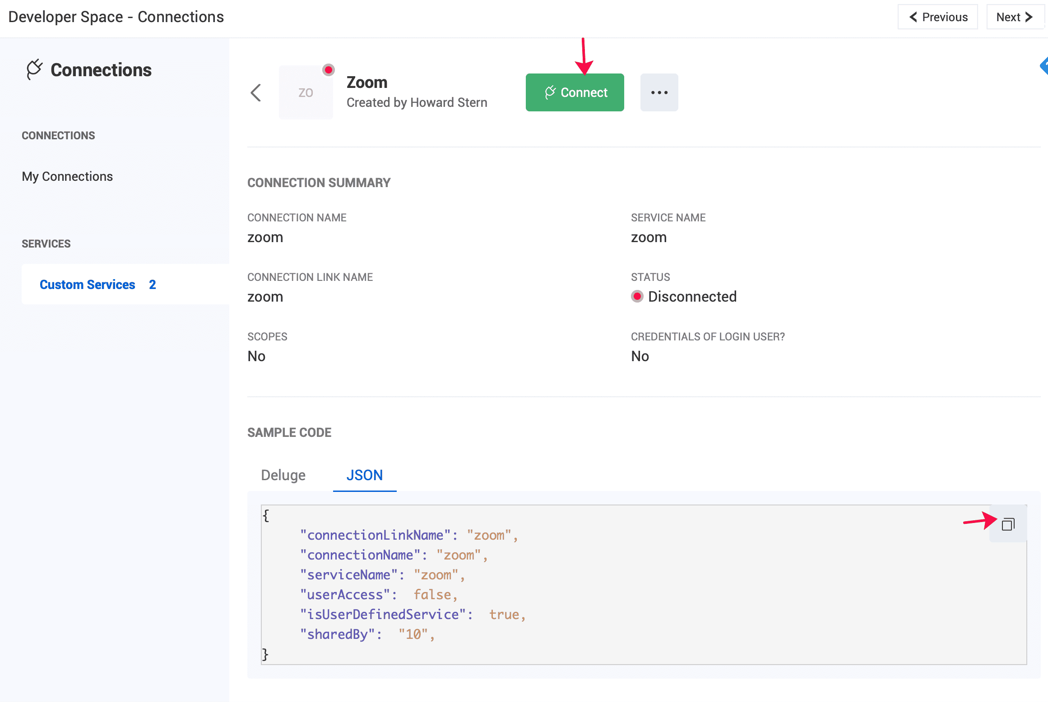Click the SAMPLE CODE heading
The height and width of the screenshot is (702, 1048).
click(x=289, y=432)
